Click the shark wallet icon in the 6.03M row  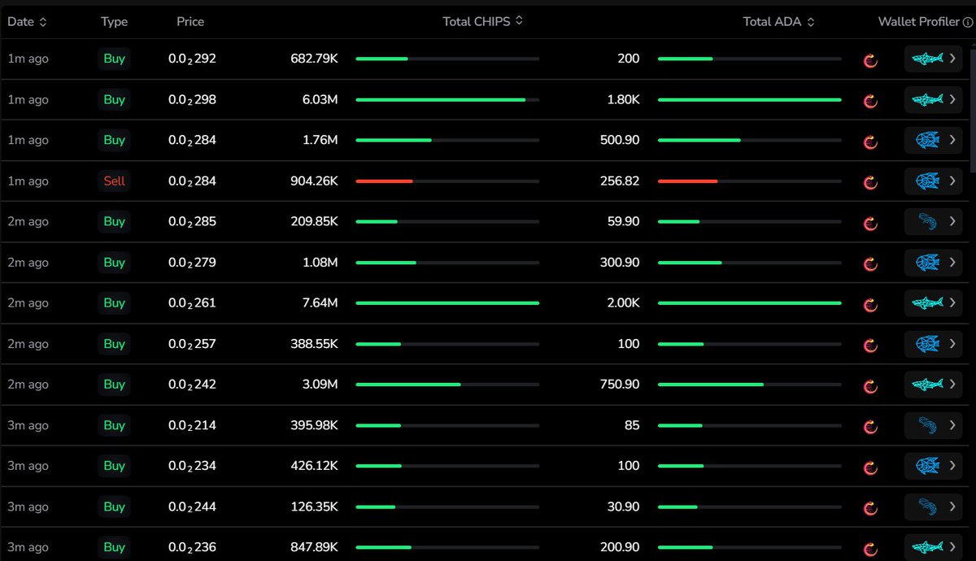(927, 99)
